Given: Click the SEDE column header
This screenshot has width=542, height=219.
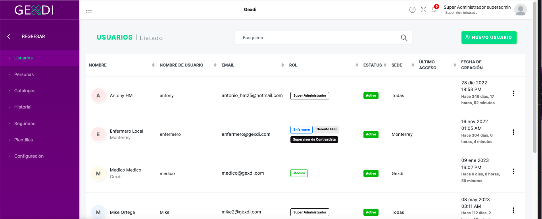Looking at the screenshot, I should pyautogui.click(x=397, y=65).
